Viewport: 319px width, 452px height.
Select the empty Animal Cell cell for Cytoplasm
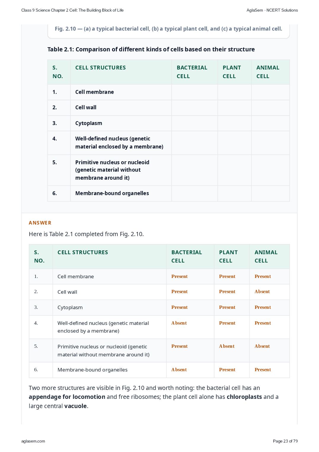270,123
